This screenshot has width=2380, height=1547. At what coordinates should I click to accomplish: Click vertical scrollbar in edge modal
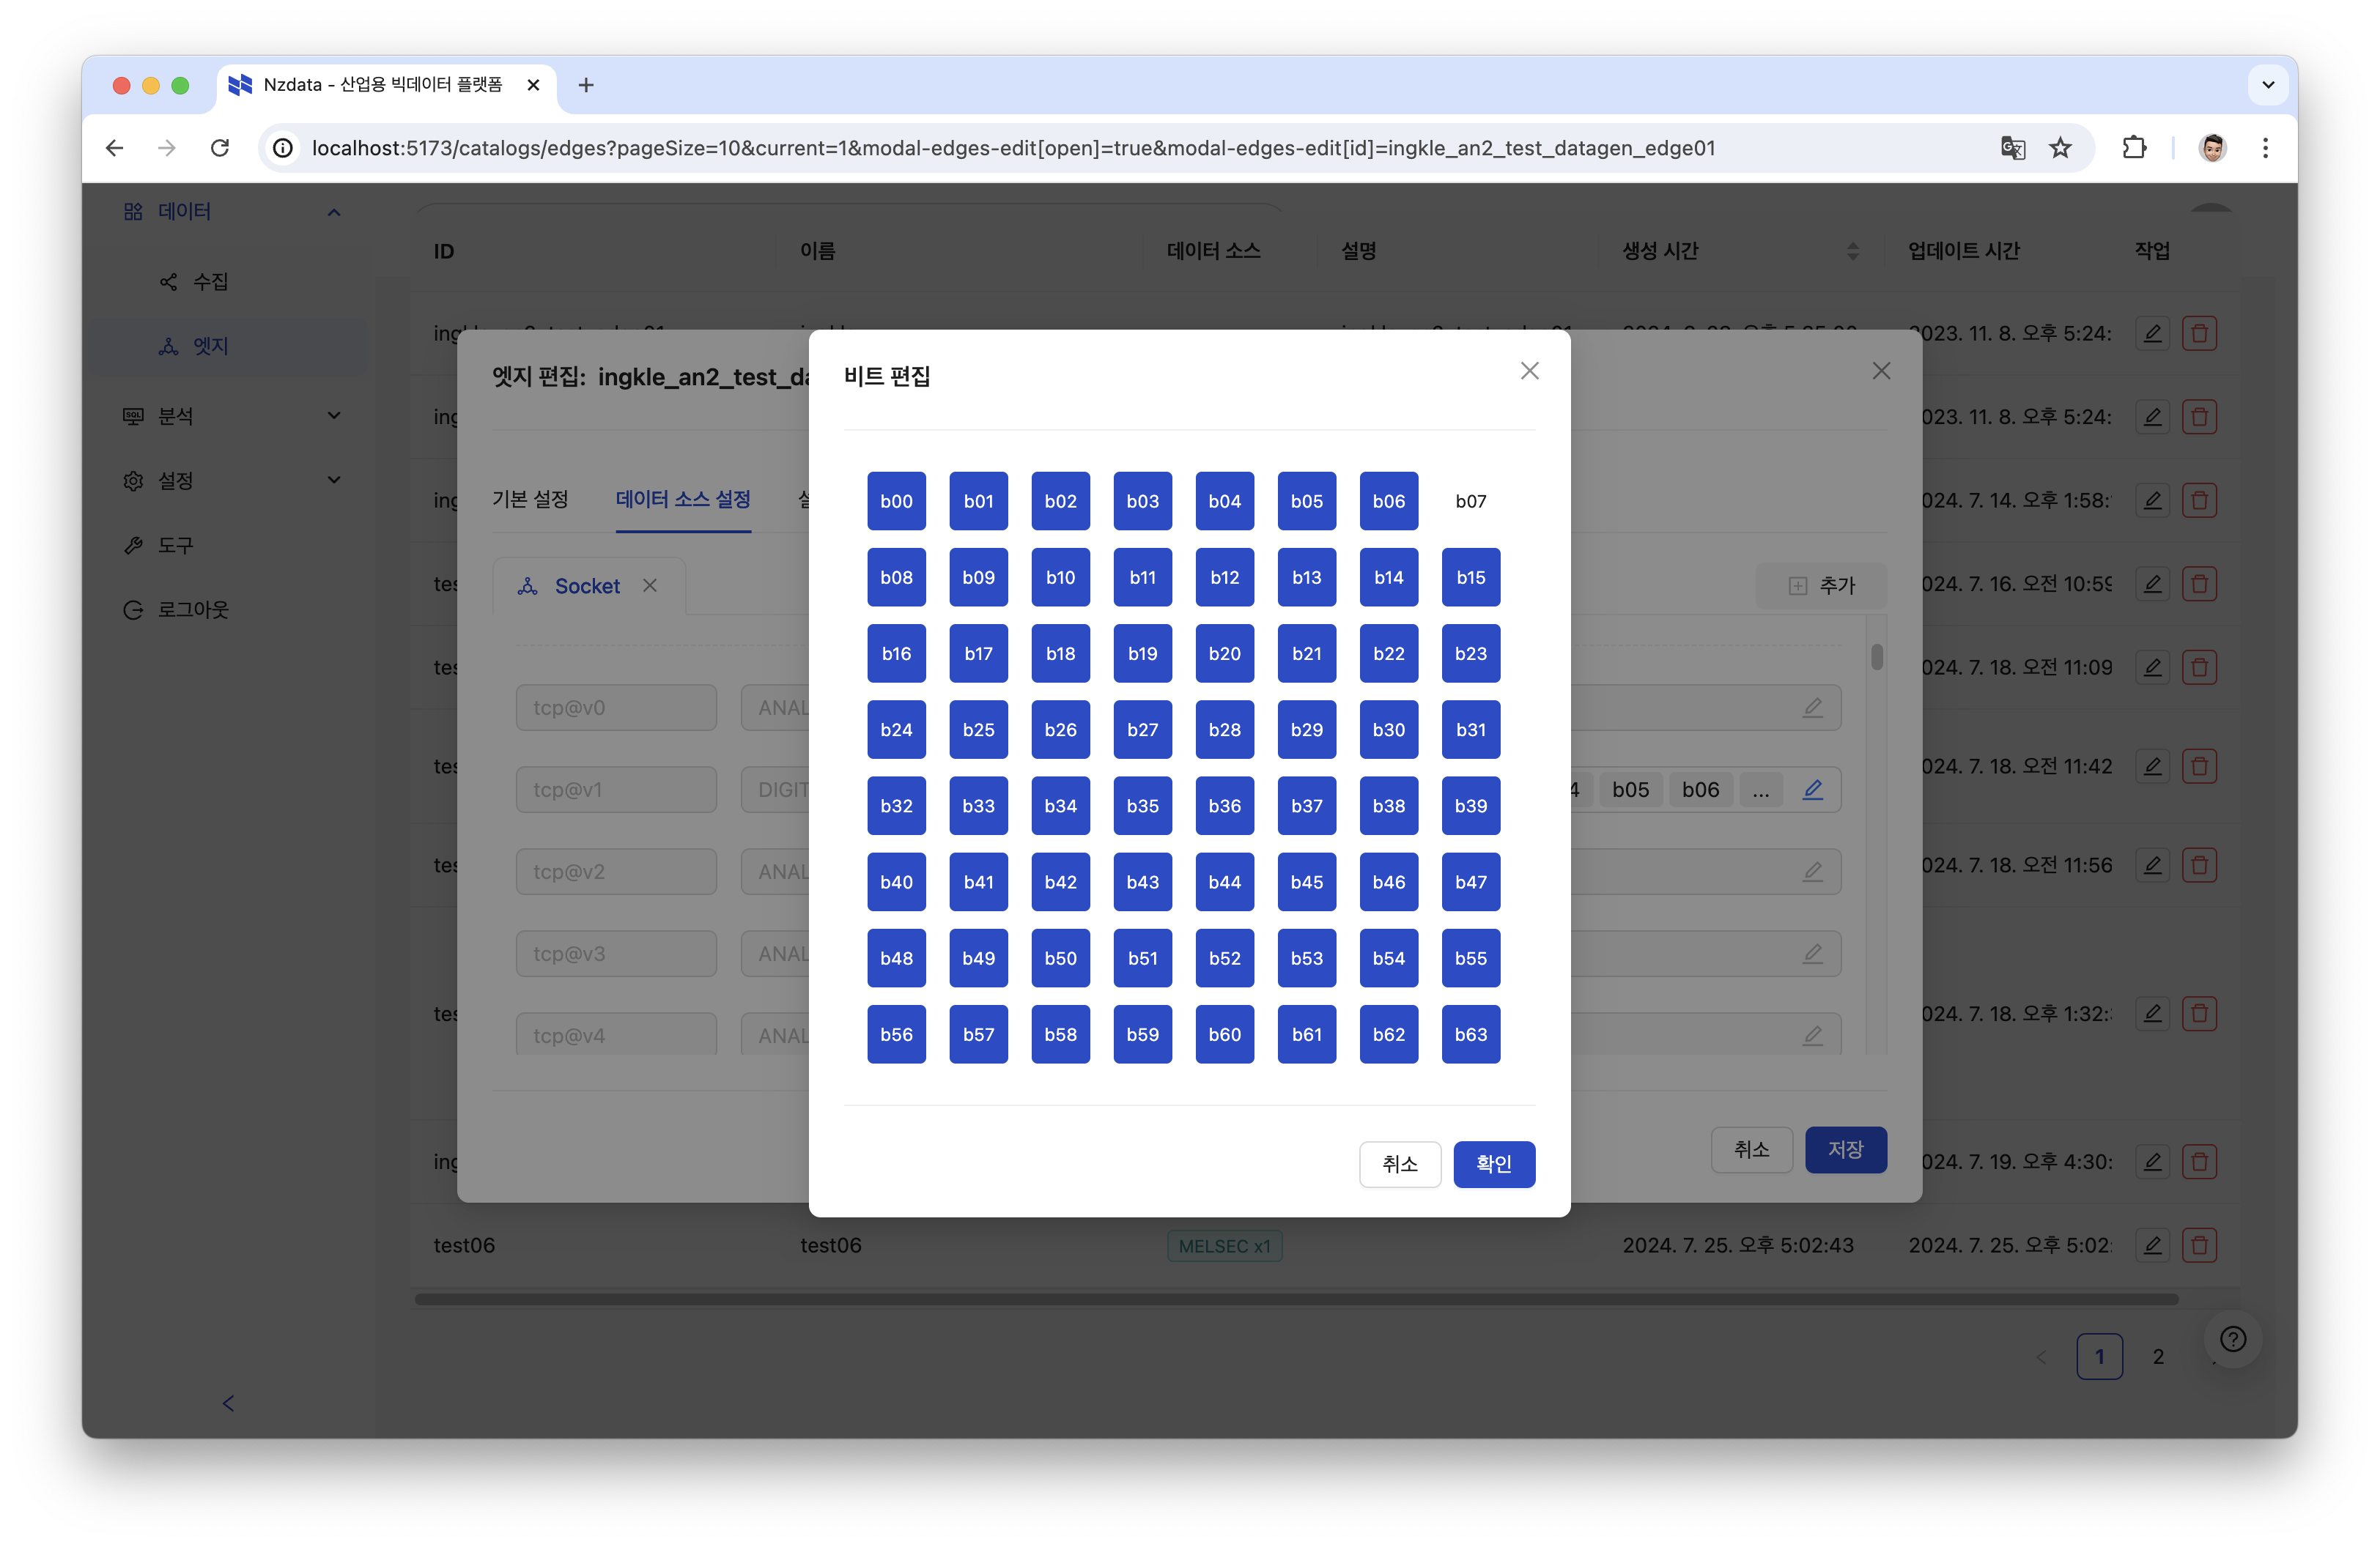point(1877,656)
